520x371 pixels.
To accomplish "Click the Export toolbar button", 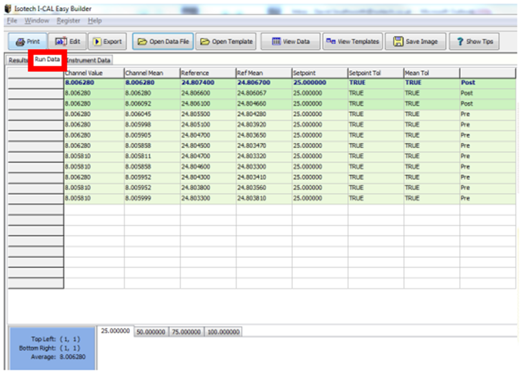I will 107,42.
